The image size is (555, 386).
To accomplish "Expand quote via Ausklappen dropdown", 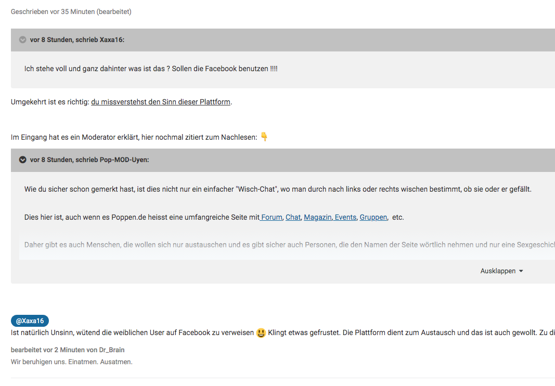I will [501, 271].
